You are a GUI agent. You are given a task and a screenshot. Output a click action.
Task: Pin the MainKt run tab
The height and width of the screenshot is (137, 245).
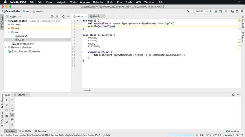click(7, 123)
